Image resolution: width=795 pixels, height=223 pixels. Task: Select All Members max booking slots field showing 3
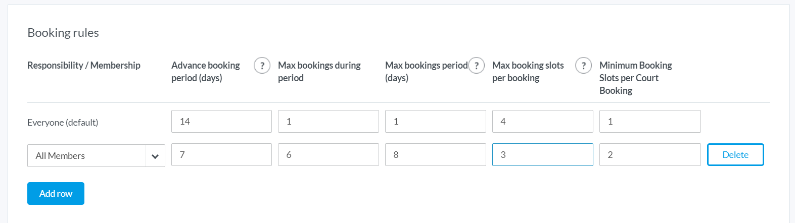[x=543, y=155]
